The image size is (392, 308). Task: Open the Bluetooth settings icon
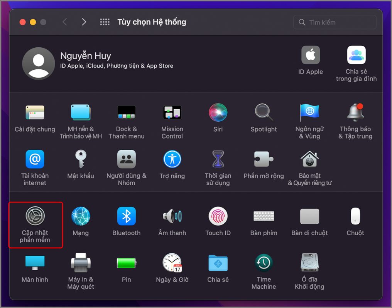[126, 216]
